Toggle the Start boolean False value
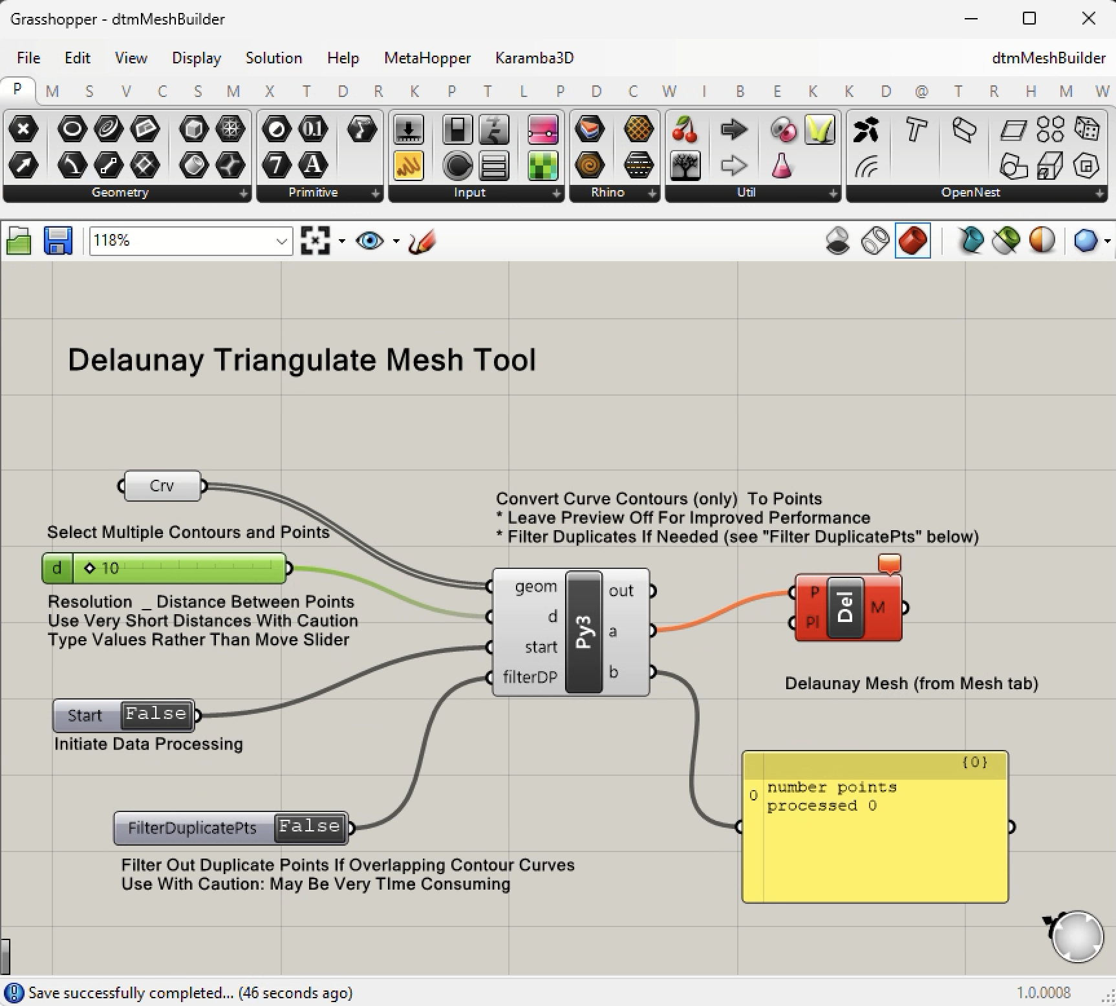 pos(156,714)
